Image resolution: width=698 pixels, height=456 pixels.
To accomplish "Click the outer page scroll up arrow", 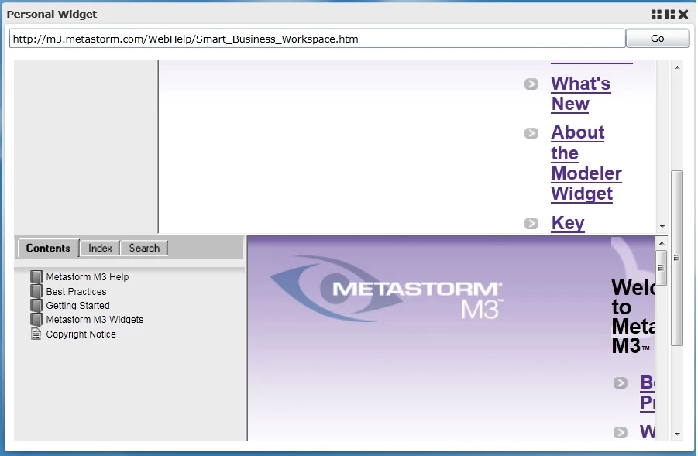I will tap(676, 67).
